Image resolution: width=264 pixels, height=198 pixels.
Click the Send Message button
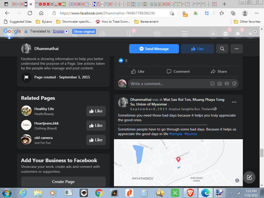pos(154,49)
